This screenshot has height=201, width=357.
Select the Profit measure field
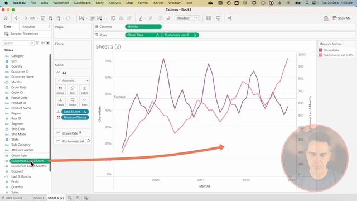[15, 182]
